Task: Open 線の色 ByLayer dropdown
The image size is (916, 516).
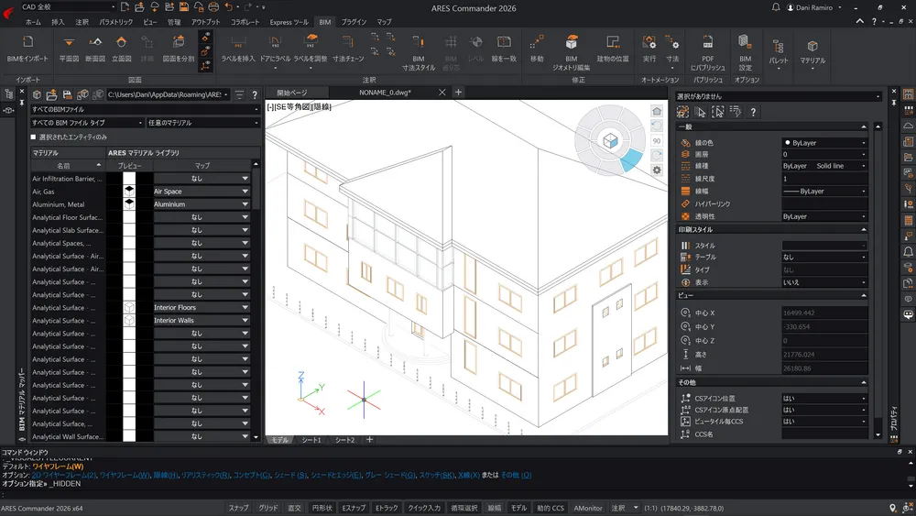Action: coord(824,143)
